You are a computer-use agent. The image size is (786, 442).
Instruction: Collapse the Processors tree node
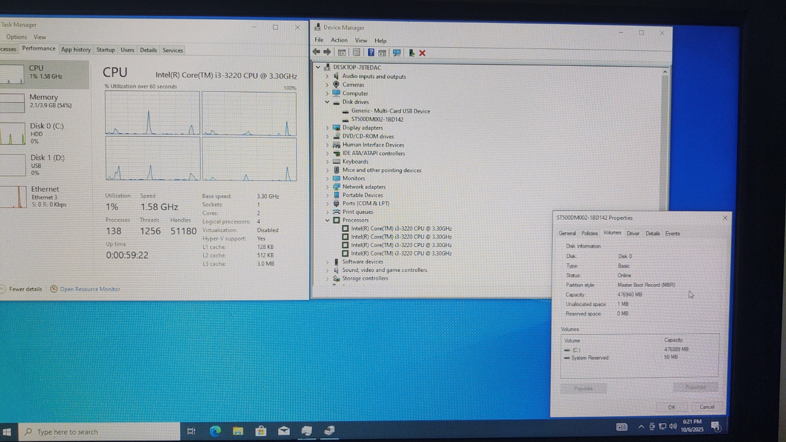pyautogui.click(x=327, y=220)
